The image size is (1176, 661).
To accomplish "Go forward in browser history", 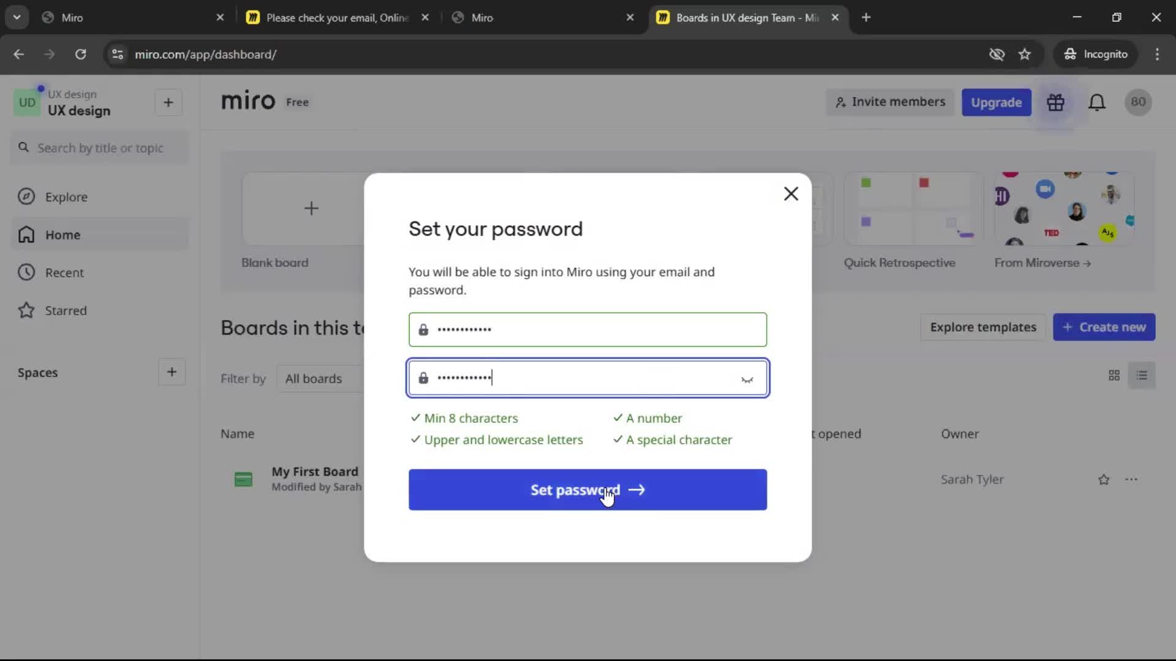I will pyautogui.click(x=50, y=54).
